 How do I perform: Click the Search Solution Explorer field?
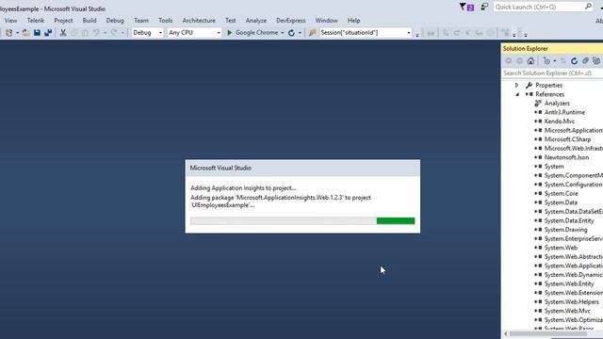(552, 73)
